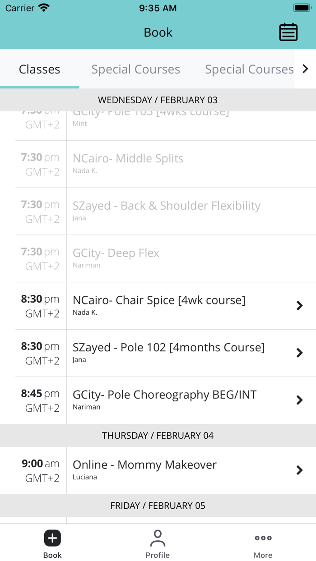316x561 pixels.
Task: Tap the Wi-Fi status icon
Action: pos(44,8)
